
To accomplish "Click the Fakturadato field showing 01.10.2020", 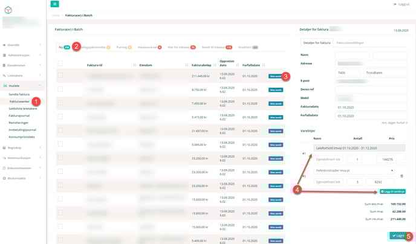I will tap(371, 108).
